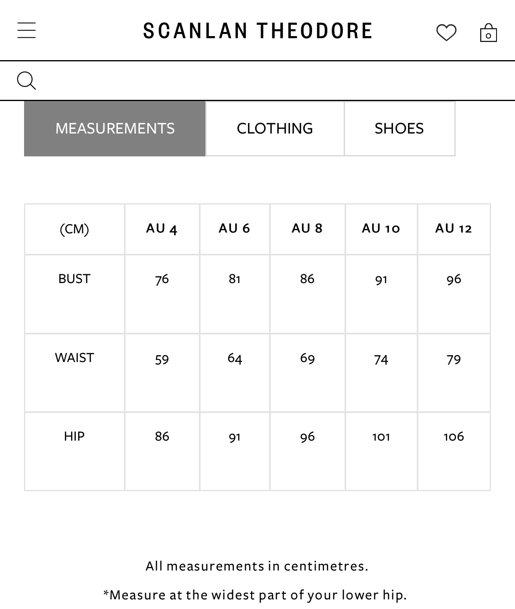Click the search magnifier icon
Image resolution: width=515 pixels, height=609 pixels.
pos(26,81)
